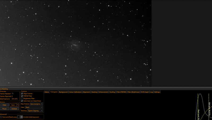Enable the Brightness Filter checkbox
This screenshot has height=120, width=212.
(22, 98)
